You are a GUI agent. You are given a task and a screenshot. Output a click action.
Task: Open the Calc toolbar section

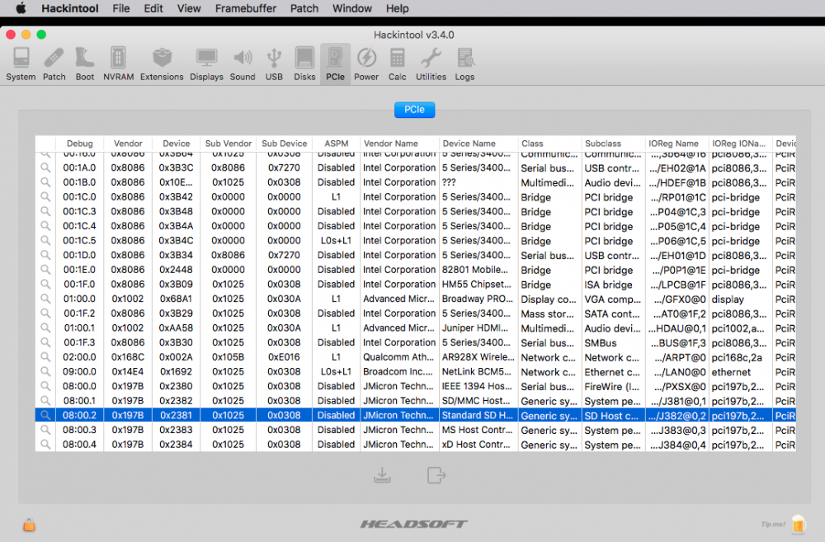point(398,64)
